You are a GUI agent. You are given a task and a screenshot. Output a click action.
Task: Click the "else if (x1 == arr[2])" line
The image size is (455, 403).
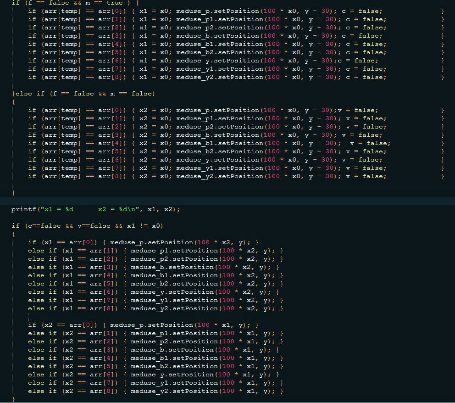pyautogui.click(x=155, y=259)
